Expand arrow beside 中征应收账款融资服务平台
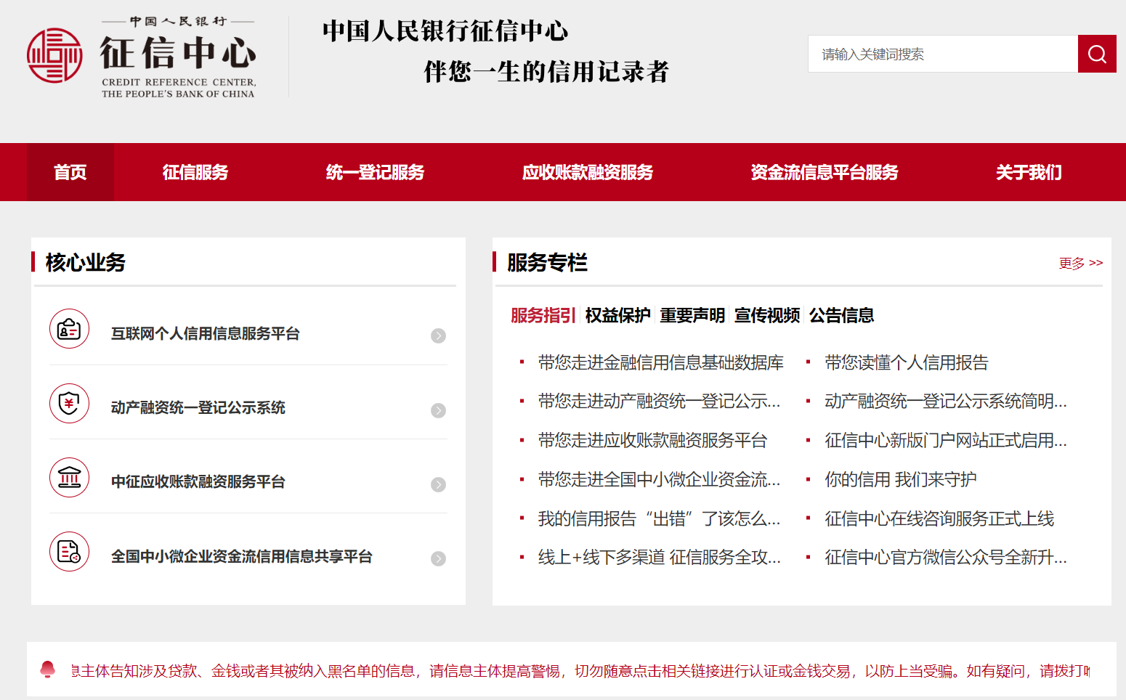This screenshot has height=700, width=1126. pyautogui.click(x=438, y=484)
